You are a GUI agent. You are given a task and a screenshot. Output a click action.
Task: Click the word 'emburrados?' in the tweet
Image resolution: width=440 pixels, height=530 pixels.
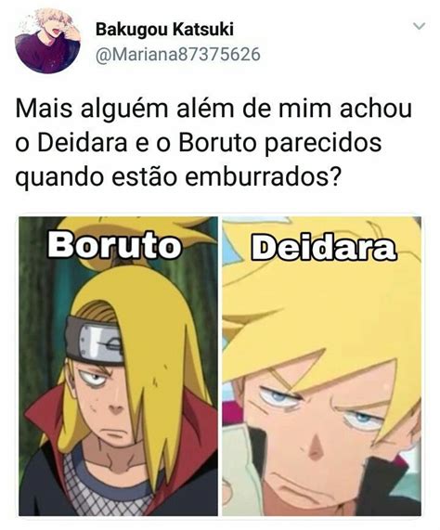click(262, 176)
